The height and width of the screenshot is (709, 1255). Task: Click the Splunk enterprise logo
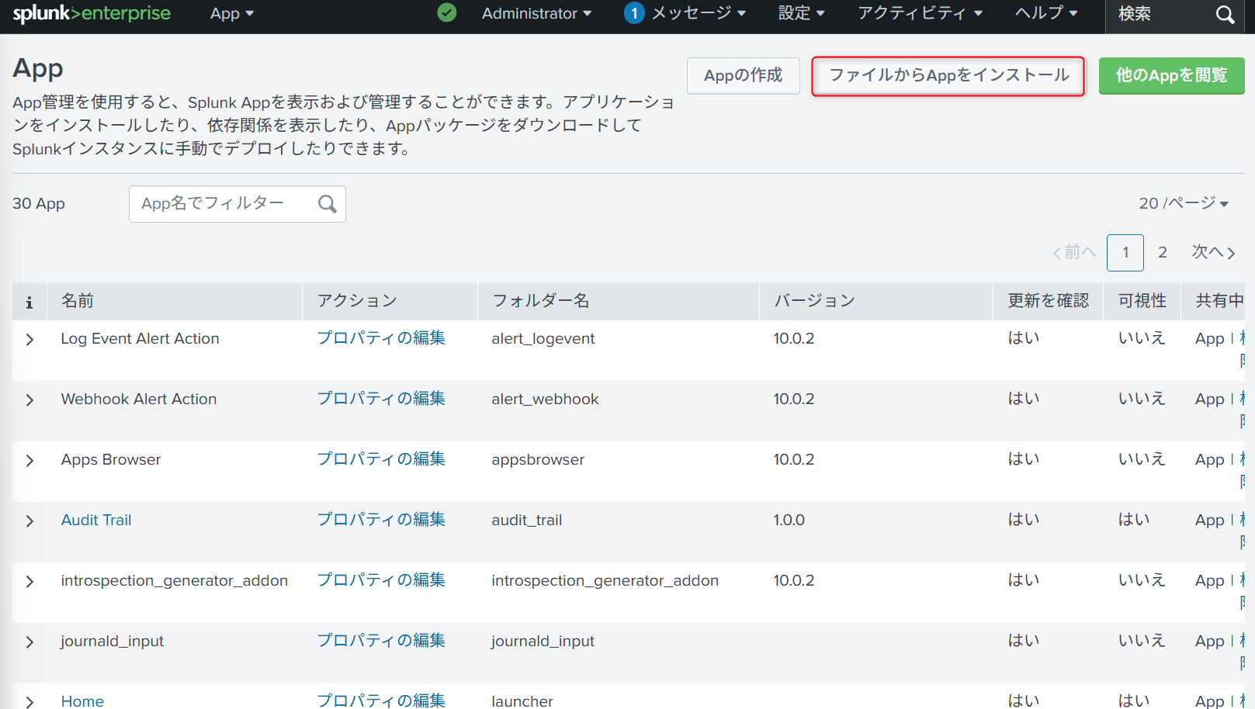92,14
